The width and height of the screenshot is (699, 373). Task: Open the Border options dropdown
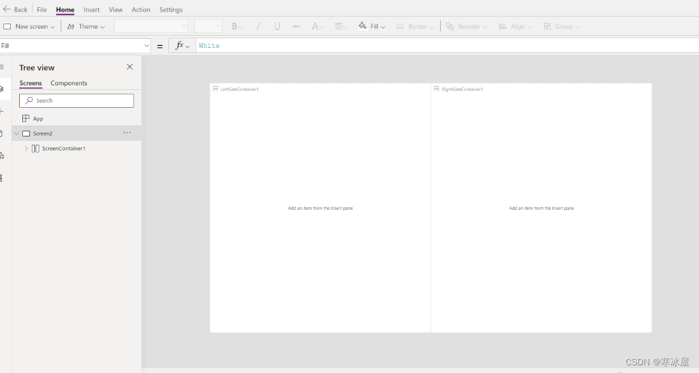[x=415, y=26]
